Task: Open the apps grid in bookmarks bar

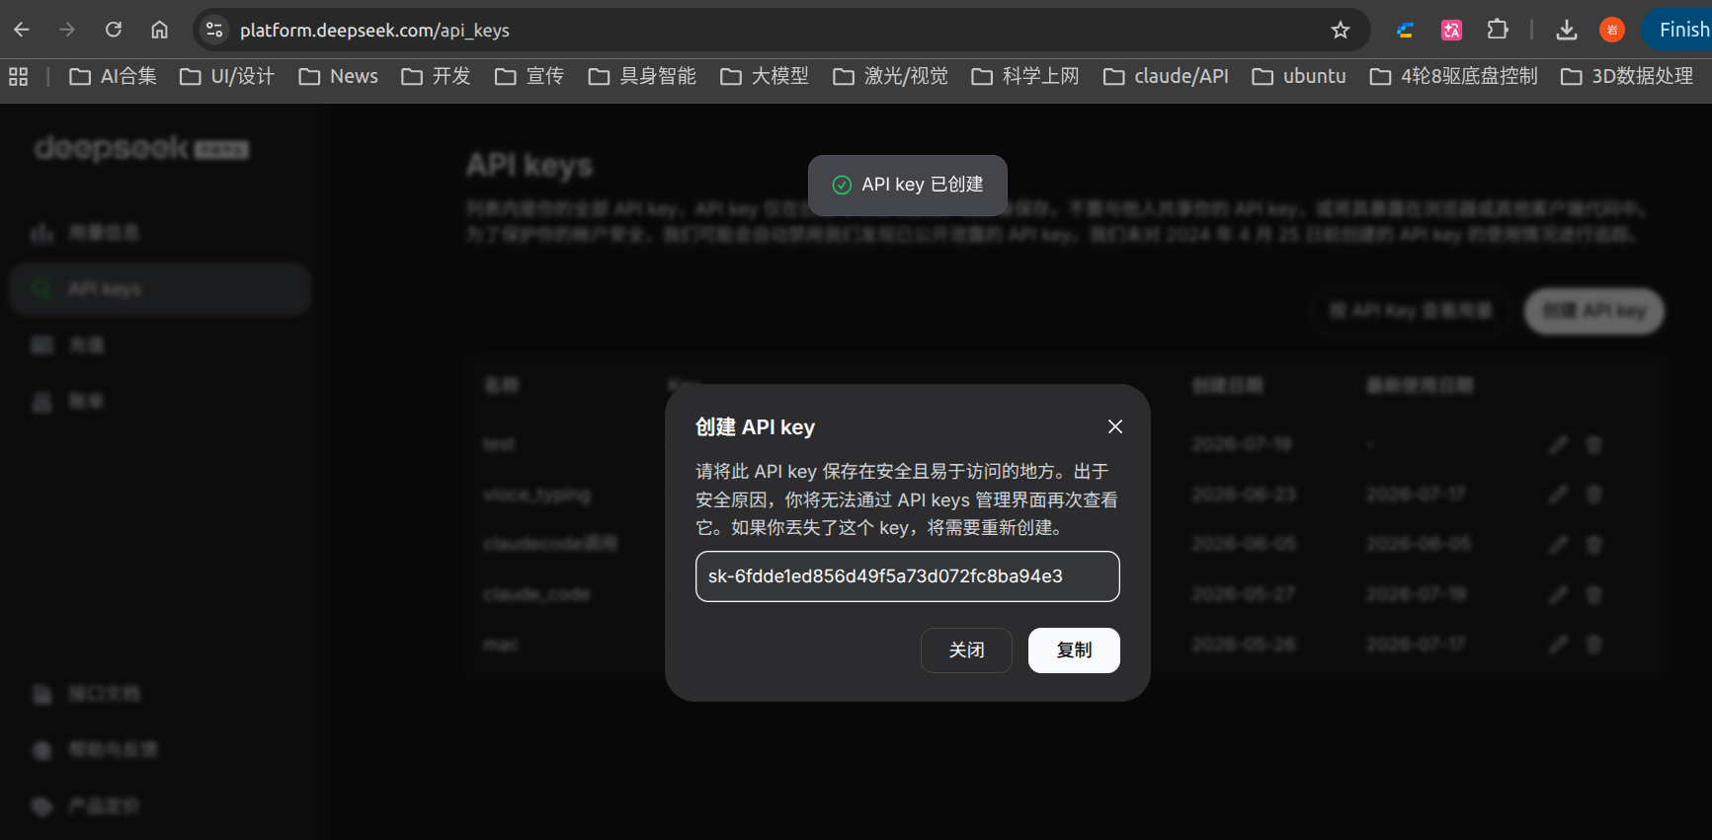Action: point(19,76)
